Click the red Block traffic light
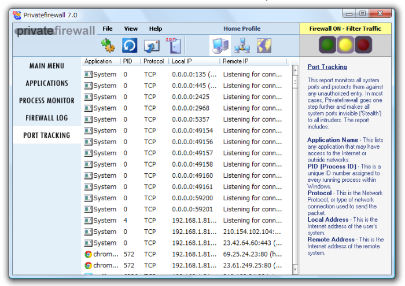405x286 pixels. (x=363, y=45)
